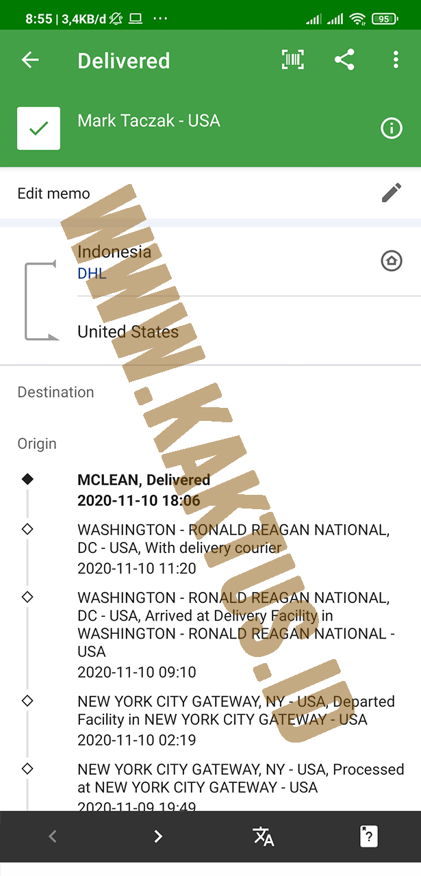Open the DHL carrier link

click(x=92, y=274)
